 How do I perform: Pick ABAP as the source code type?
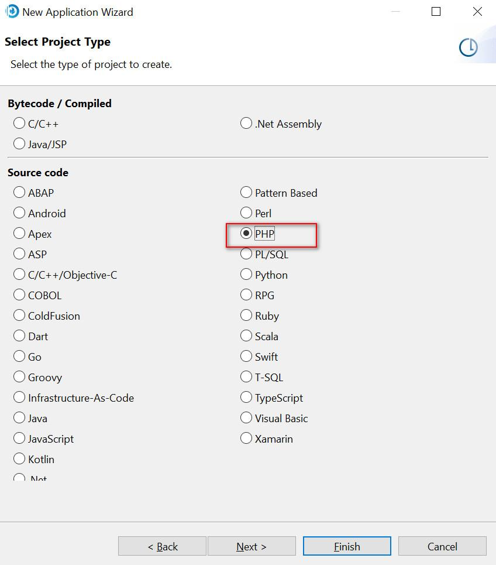click(18, 193)
